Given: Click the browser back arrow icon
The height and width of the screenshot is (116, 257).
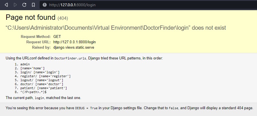Looking at the screenshot, I should coord(6,5).
